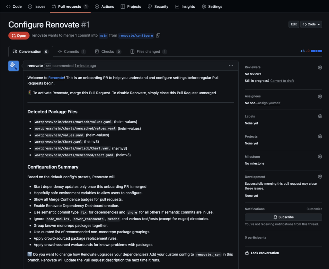Open the Assignees gear settings

320,97
